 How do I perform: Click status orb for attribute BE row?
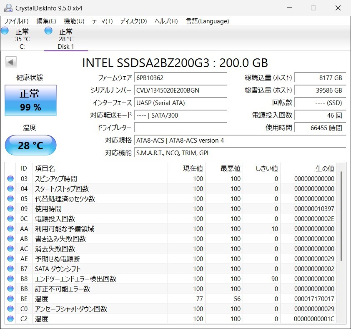(10, 299)
